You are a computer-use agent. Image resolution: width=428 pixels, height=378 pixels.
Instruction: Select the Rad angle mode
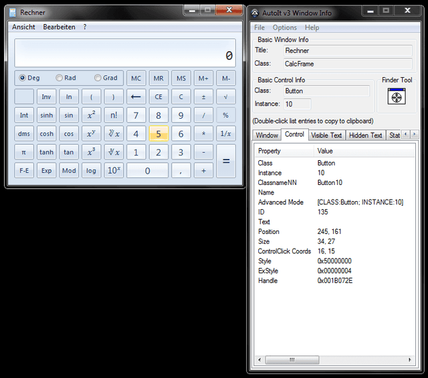(60, 78)
